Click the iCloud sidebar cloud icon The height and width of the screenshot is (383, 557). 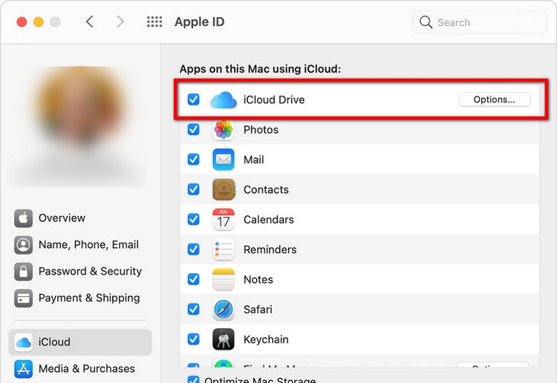pos(24,342)
